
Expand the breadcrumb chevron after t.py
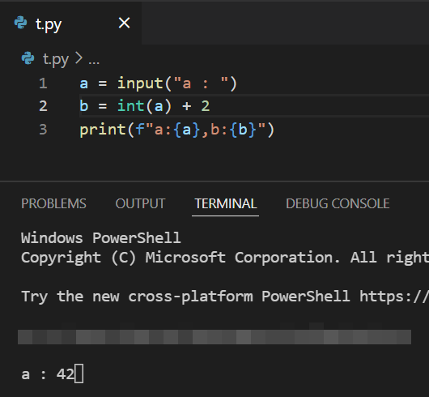click(79, 58)
